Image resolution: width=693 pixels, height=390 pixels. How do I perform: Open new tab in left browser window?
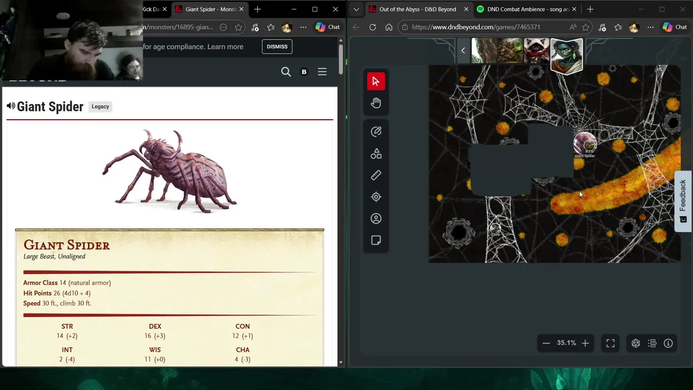tap(258, 9)
